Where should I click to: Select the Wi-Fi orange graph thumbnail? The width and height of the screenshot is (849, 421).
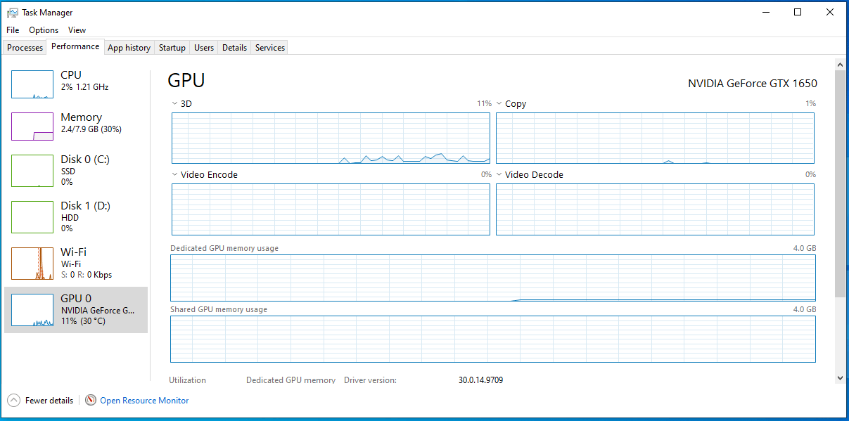(x=32, y=264)
